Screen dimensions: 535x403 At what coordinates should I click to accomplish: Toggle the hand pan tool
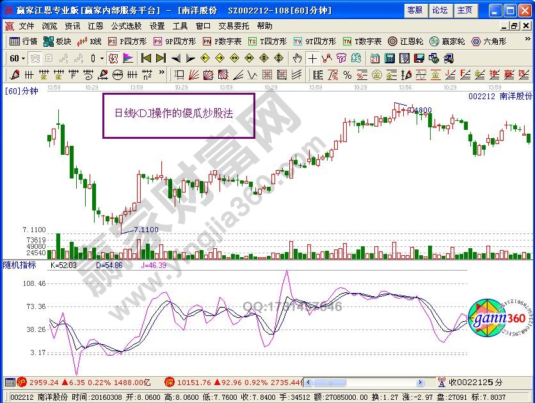click(x=297, y=58)
